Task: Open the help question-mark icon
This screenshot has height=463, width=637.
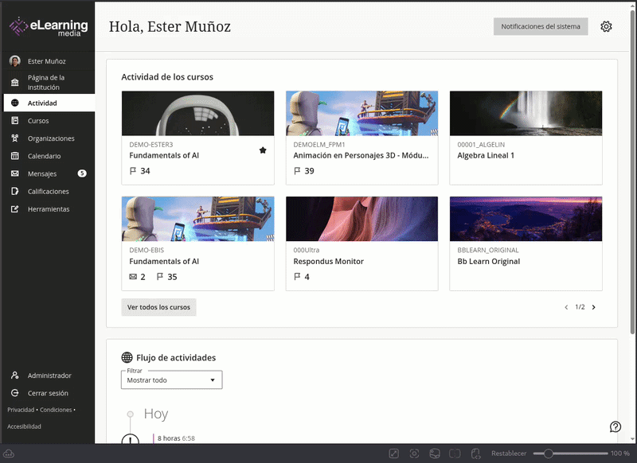Action: [x=616, y=426]
